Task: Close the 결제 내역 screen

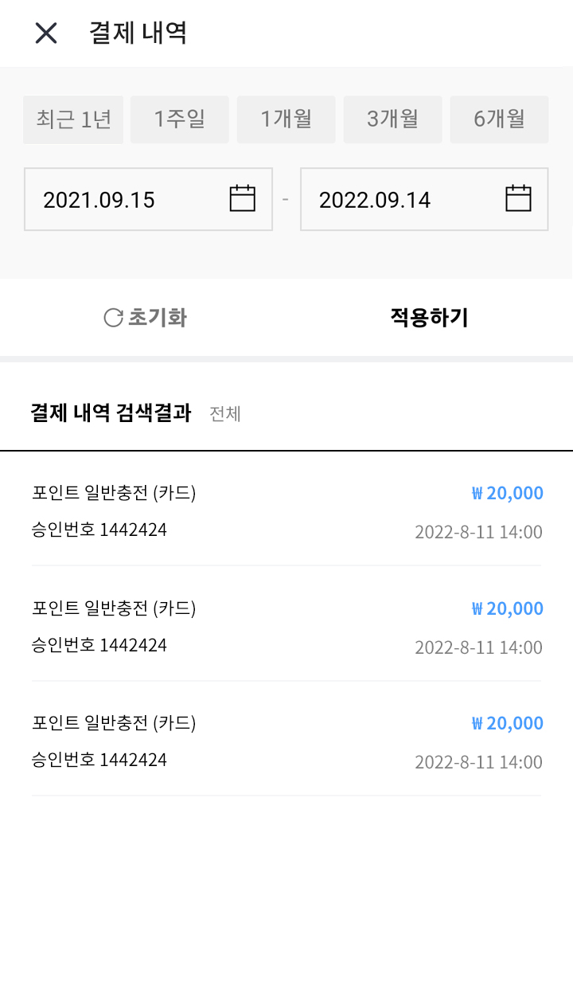Action: [46, 33]
